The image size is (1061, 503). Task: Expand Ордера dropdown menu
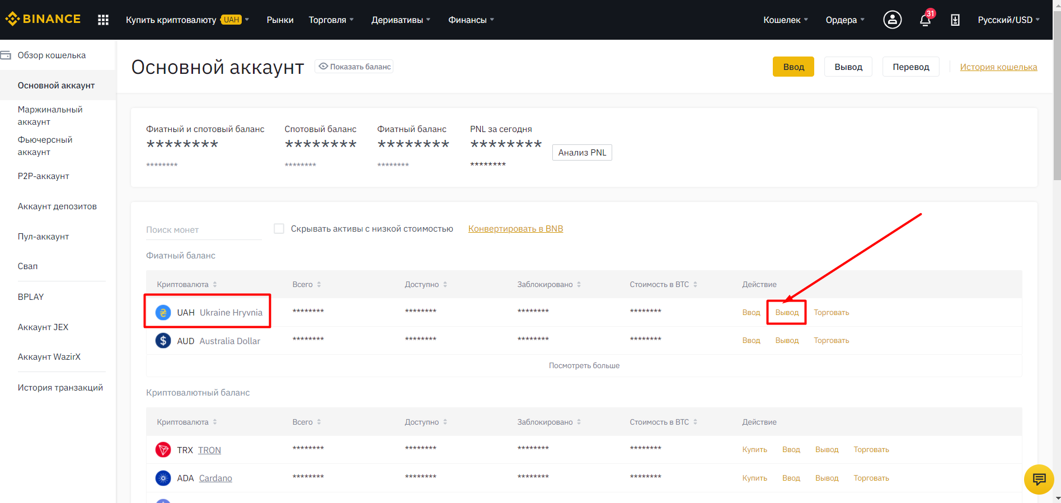[x=845, y=20]
